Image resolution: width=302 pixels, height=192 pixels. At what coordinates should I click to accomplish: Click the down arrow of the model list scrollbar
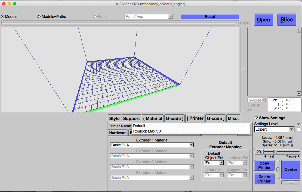click(299, 94)
